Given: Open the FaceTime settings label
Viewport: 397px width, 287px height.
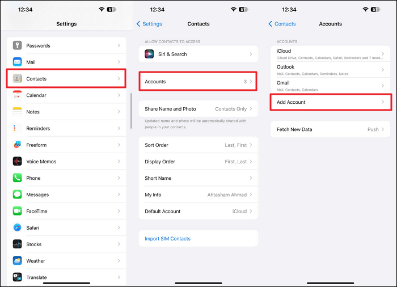Looking at the screenshot, I should coord(37,211).
